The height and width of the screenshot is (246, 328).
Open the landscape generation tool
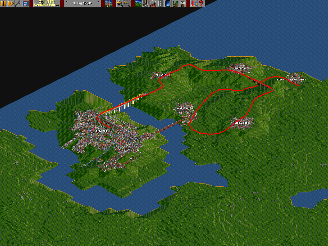click(x=138, y=4)
